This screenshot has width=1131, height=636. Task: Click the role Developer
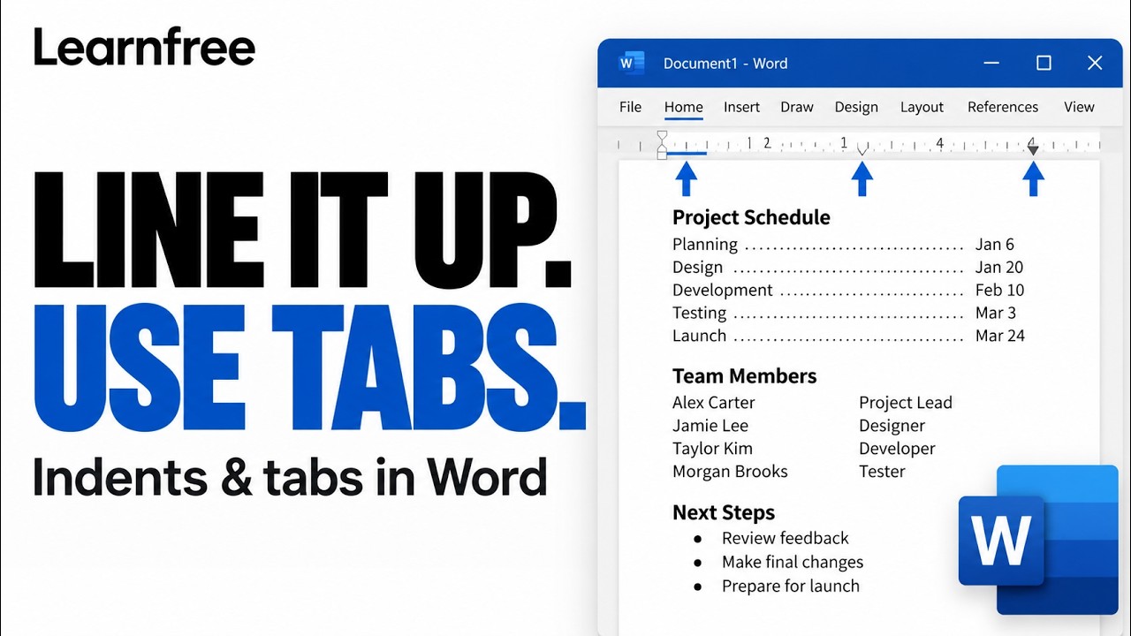coord(897,449)
